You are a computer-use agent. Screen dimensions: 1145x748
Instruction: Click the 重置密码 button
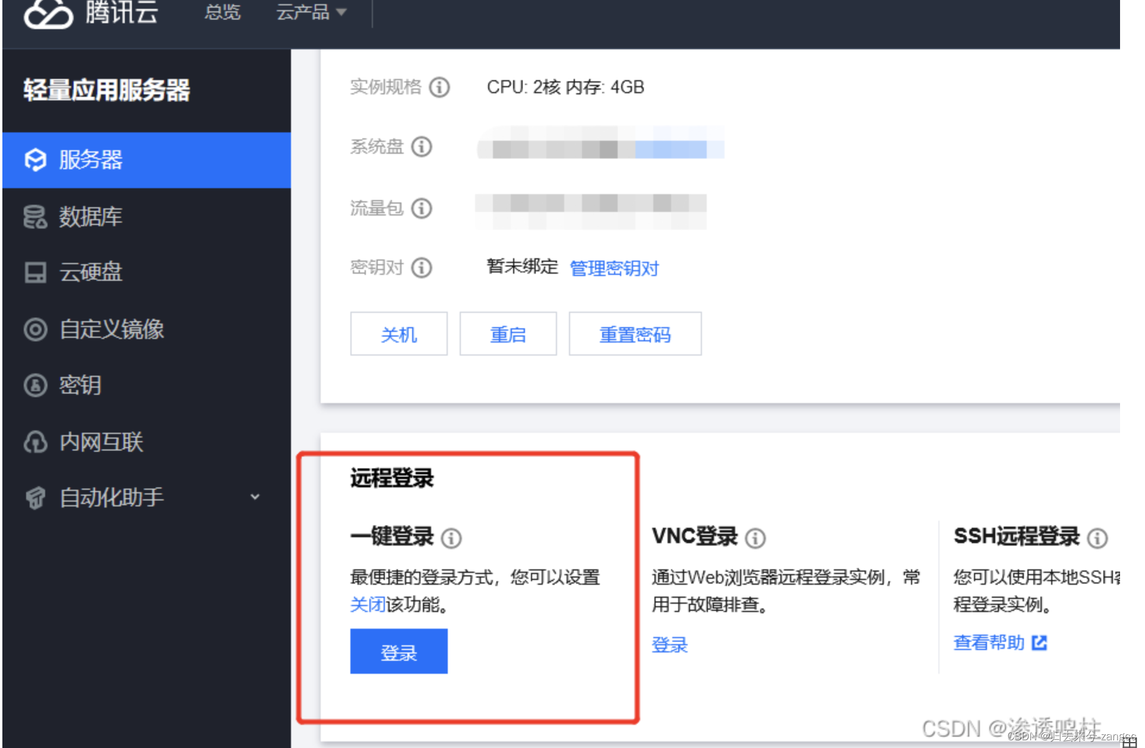point(635,334)
